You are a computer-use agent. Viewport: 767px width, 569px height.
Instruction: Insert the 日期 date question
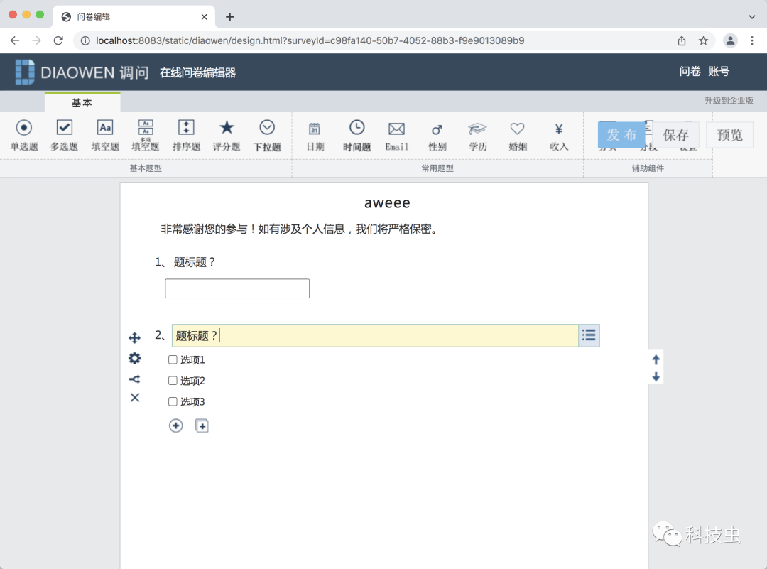315,136
